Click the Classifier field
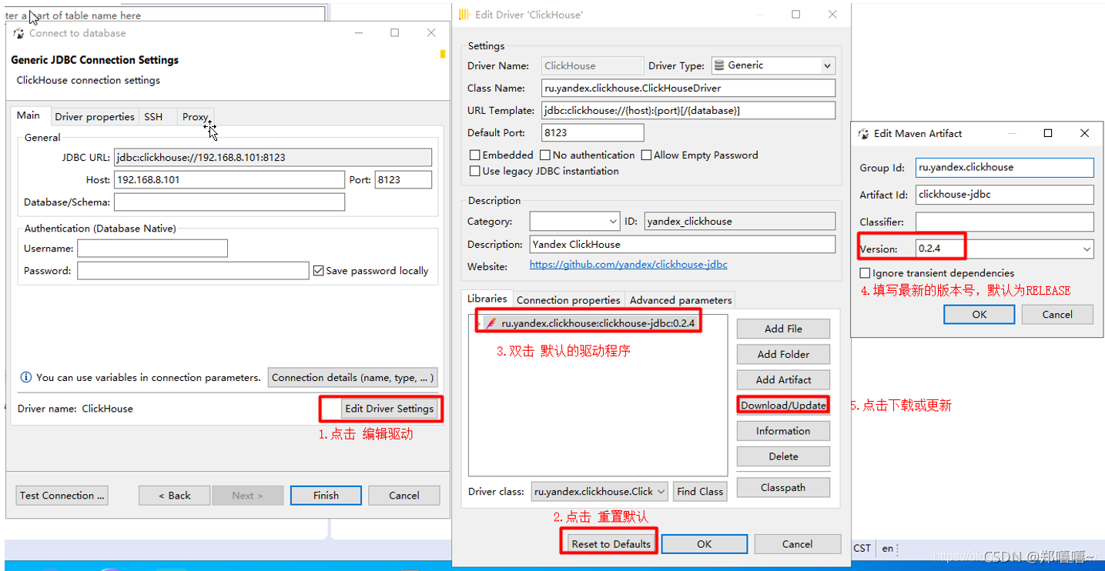The height and width of the screenshot is (571, 1105). [1005, 222]
